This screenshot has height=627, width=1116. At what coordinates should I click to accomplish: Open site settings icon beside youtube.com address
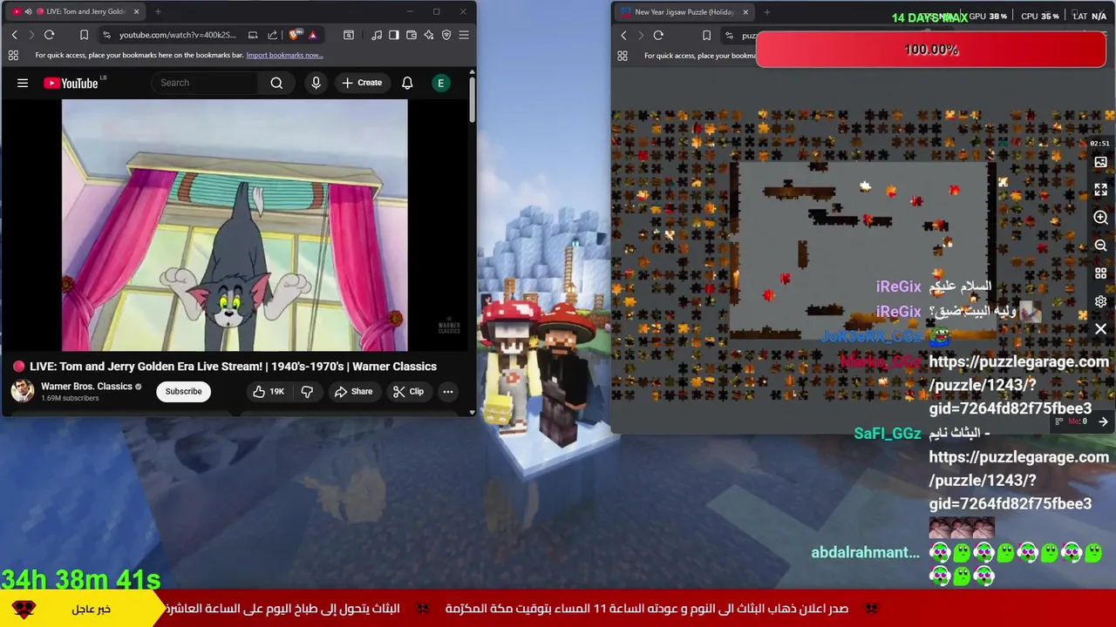click(106, 35)
